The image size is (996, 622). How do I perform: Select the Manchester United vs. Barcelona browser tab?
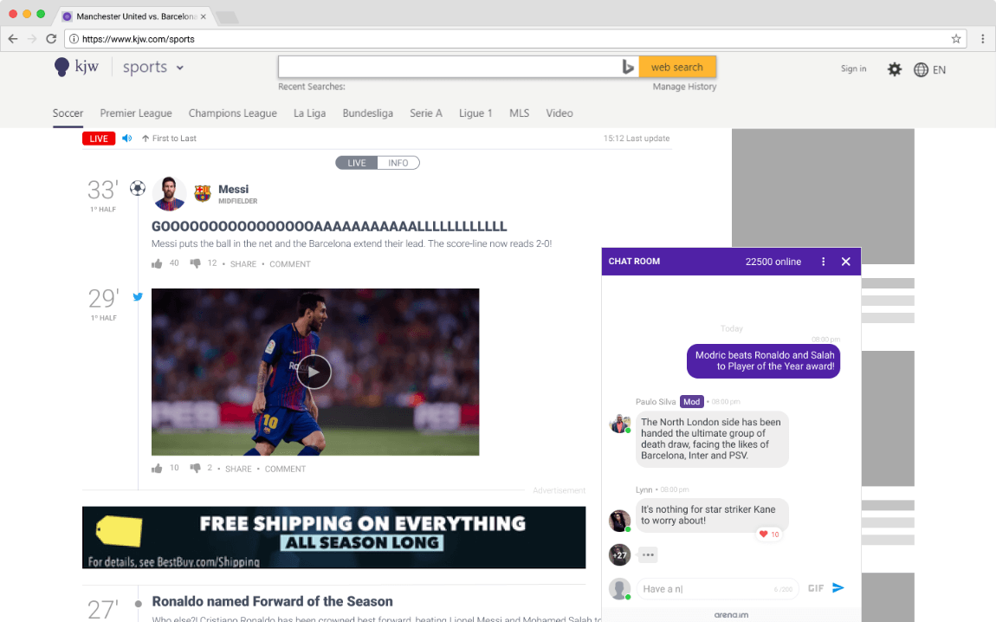(x=134, y=16)
